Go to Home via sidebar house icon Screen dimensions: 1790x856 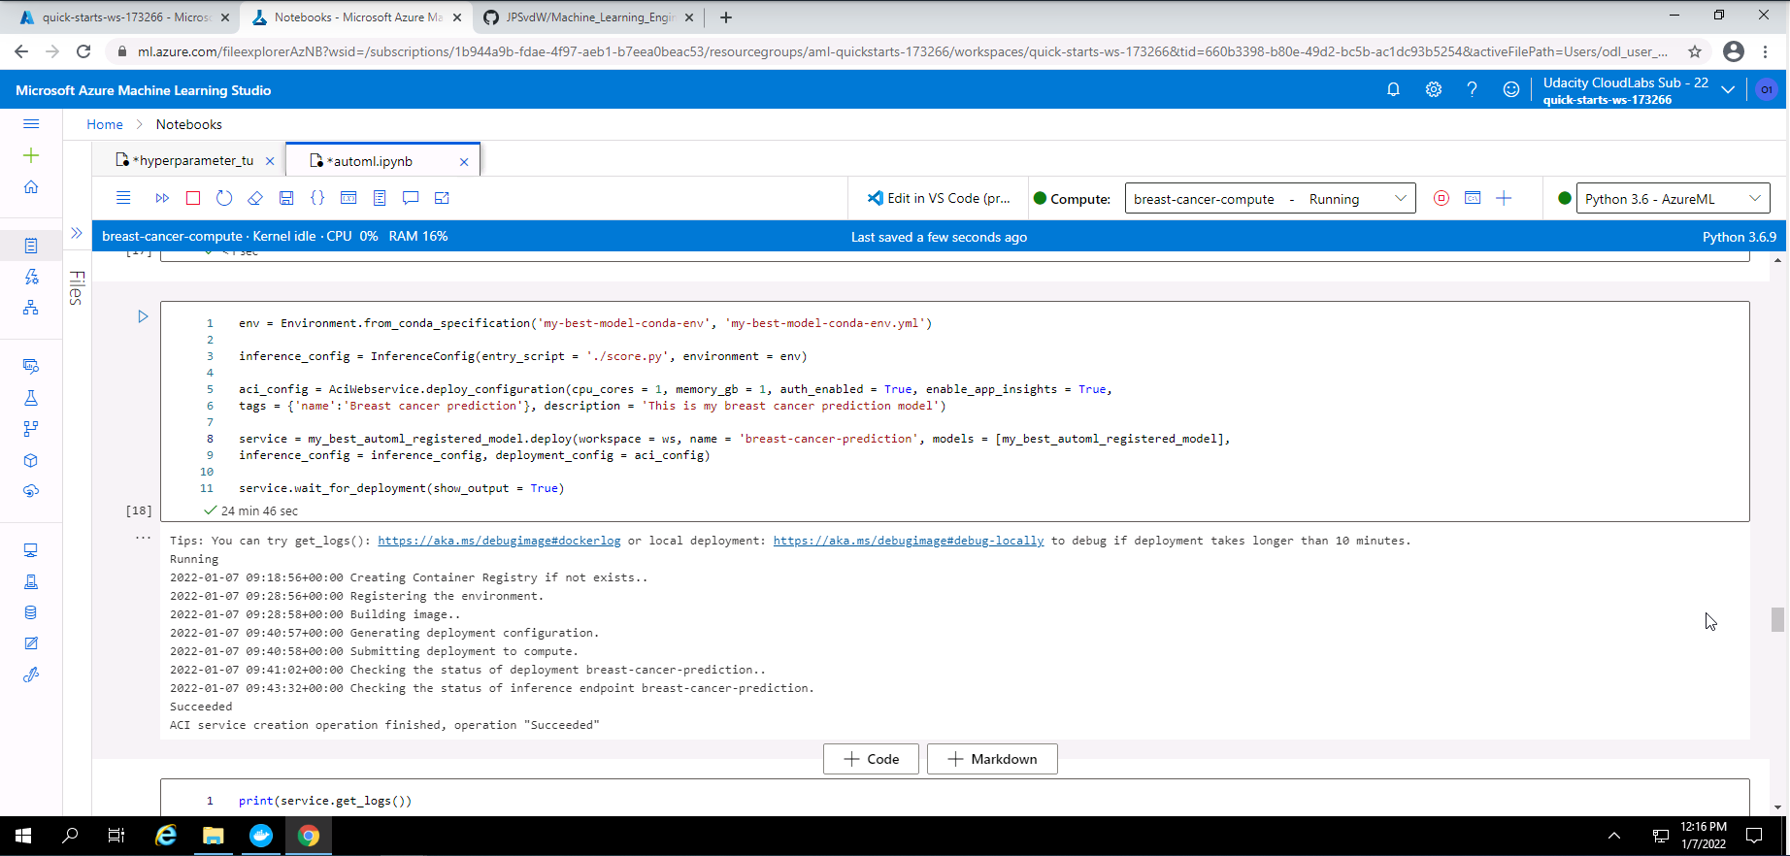(x=31, y=186)
